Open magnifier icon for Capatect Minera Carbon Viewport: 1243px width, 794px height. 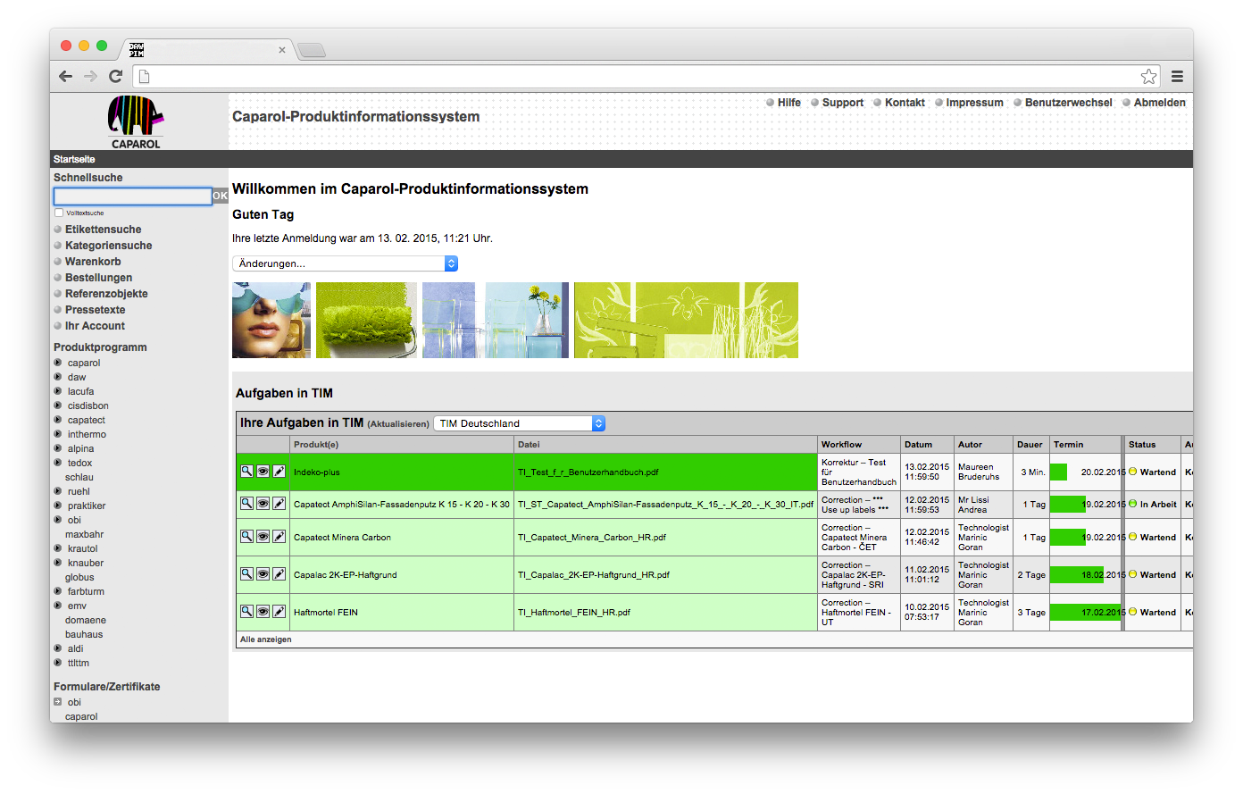pos(246,537)
